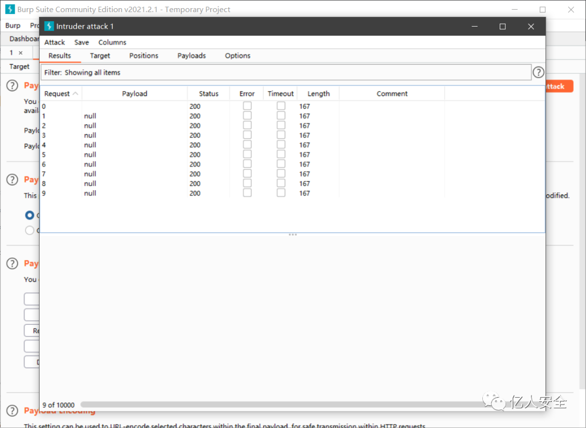The image size is (586, 428).
Task: Toggle Error checkbox for request 9
Action: (x=247, y=193)
